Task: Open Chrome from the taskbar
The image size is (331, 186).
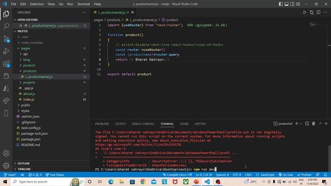Action: pyautogui.click(x=143, y=182)
